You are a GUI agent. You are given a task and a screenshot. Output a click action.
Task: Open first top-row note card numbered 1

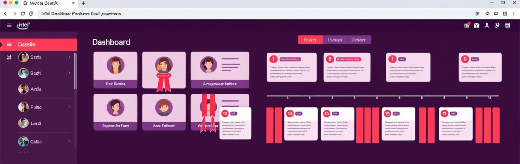click(x=292, y=67)
